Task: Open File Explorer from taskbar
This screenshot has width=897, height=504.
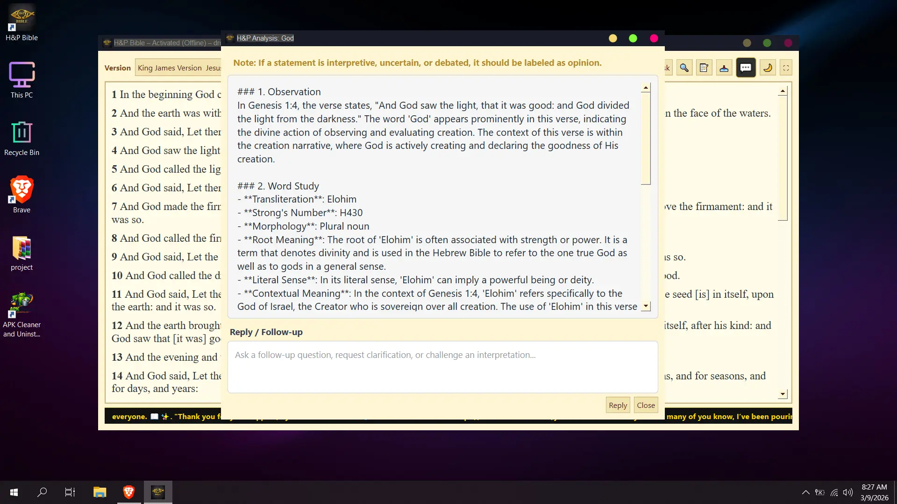Action: click(100, 492)
